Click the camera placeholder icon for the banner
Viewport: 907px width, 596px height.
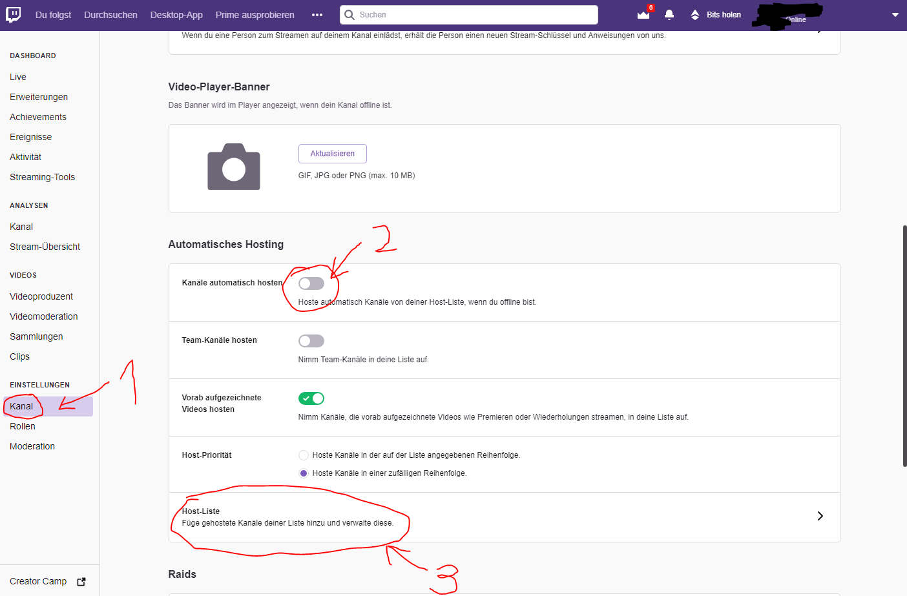tap(233, 167)
